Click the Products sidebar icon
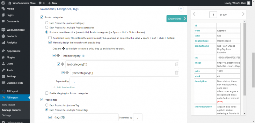The height and width of the screenshot is (123, 255). [3, 36]
